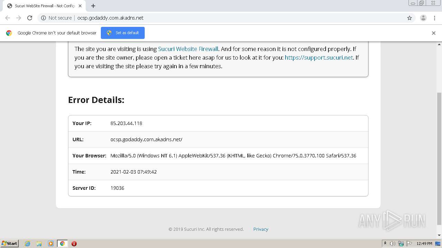Switch to the Chrome taskbar button
The width and height of the screenshot is (442, 248).
(62, 244)
